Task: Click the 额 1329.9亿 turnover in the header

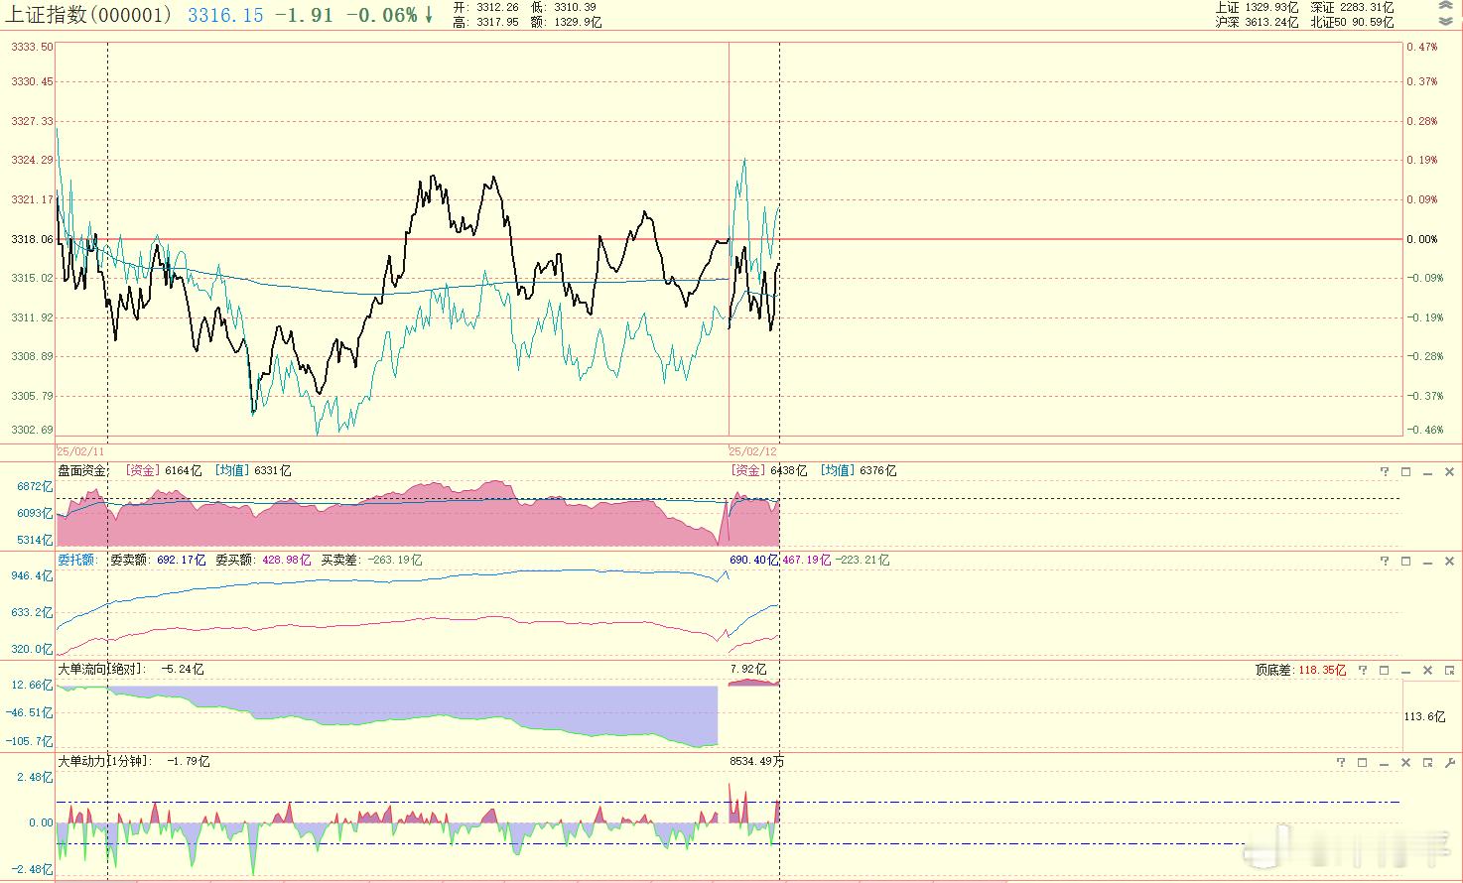Action: (567, 22)
